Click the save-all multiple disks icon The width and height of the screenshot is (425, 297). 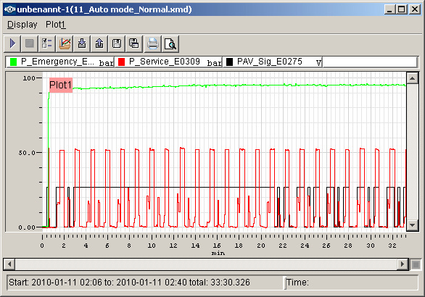[x=134, y=43]
